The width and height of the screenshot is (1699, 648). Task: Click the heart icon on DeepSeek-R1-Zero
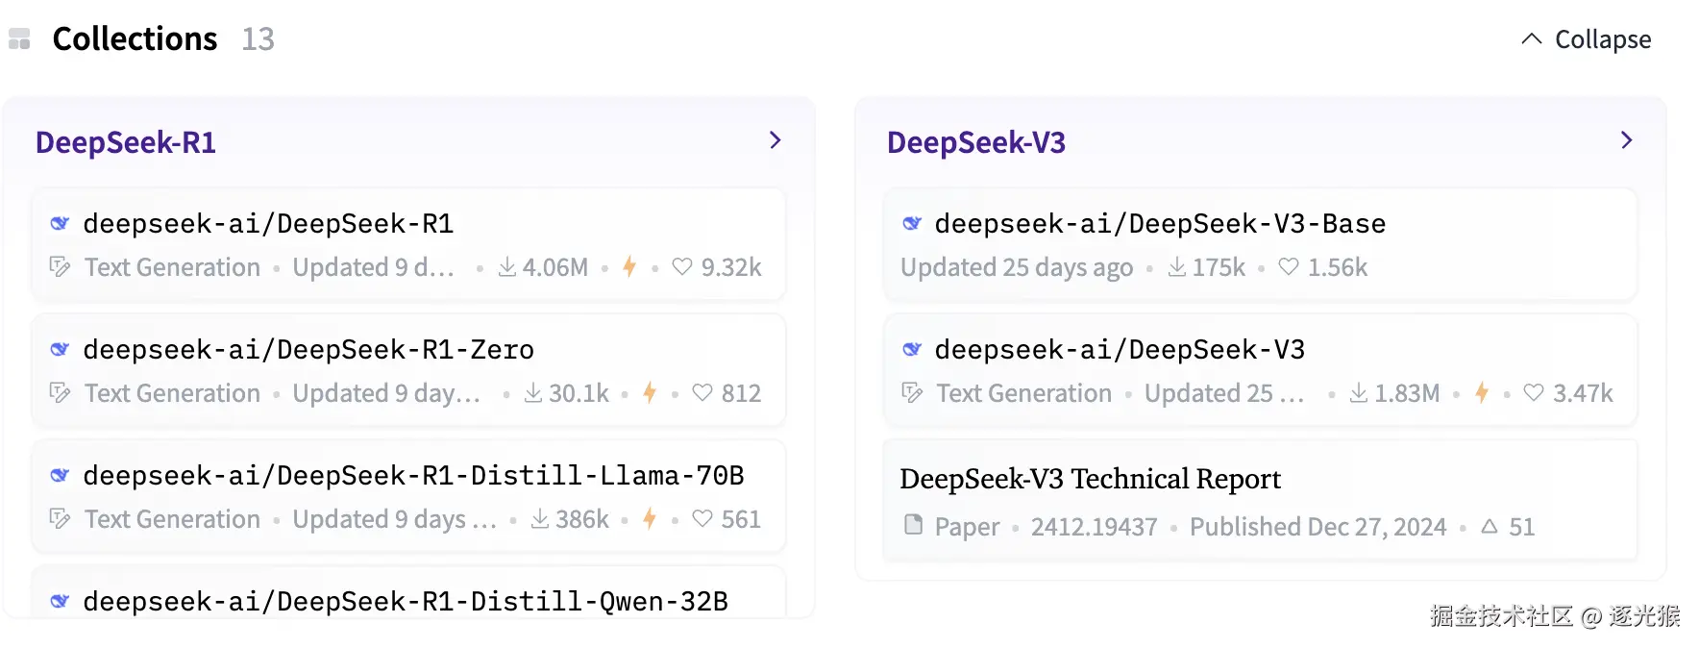[x=702, y=392]
